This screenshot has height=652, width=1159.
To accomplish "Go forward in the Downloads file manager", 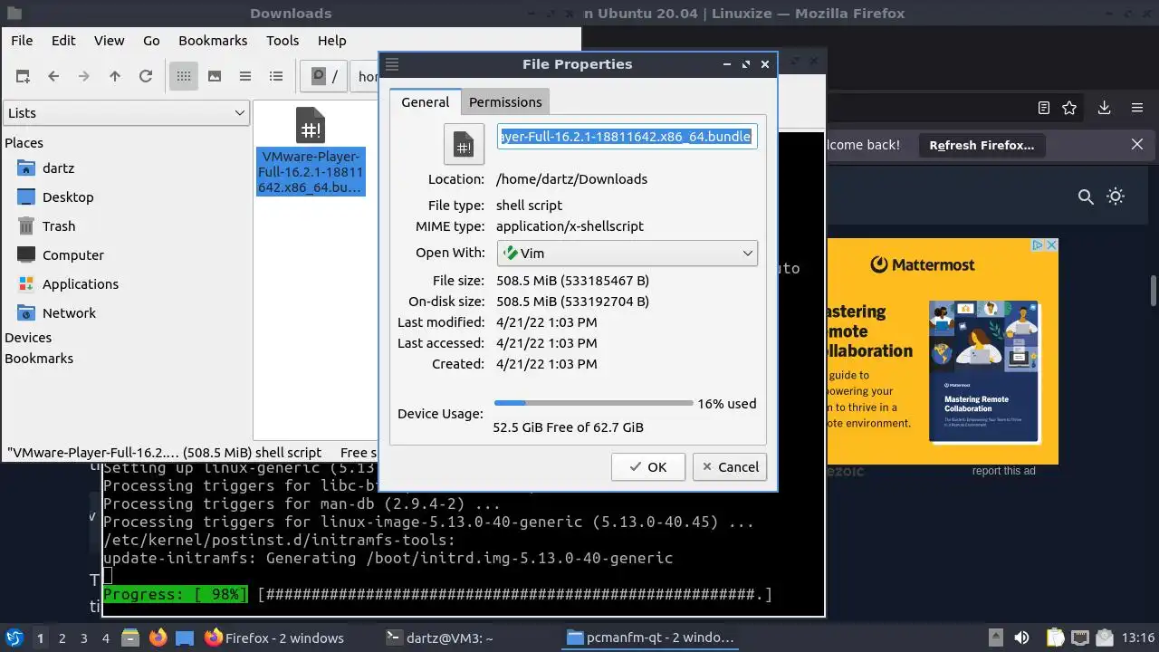I will 84,76.
